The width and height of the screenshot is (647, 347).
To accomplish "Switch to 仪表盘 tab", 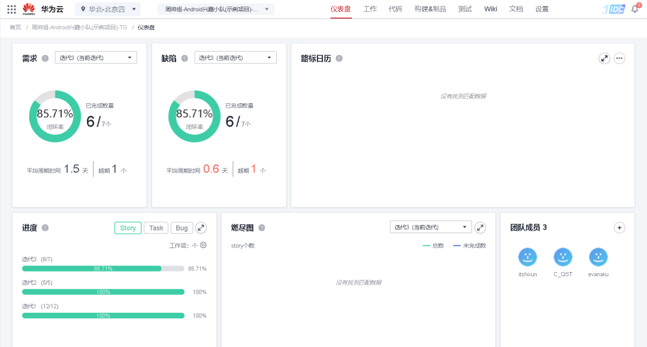I will click(x=340, y=9).
